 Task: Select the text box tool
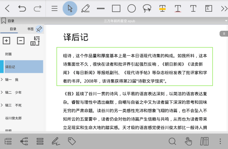[209, 8]
